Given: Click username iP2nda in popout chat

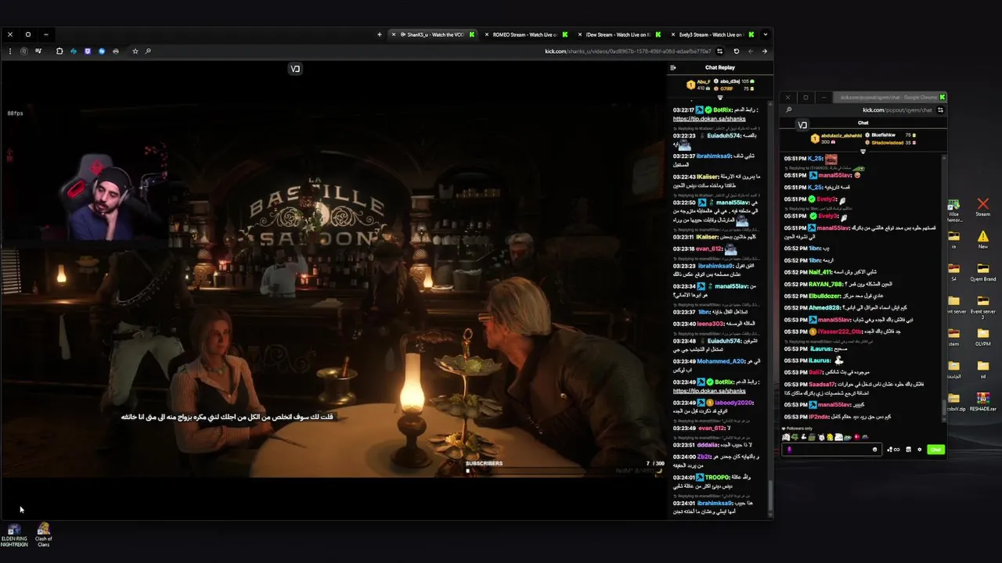Looking at the screenshot, I should click(819, 417).
